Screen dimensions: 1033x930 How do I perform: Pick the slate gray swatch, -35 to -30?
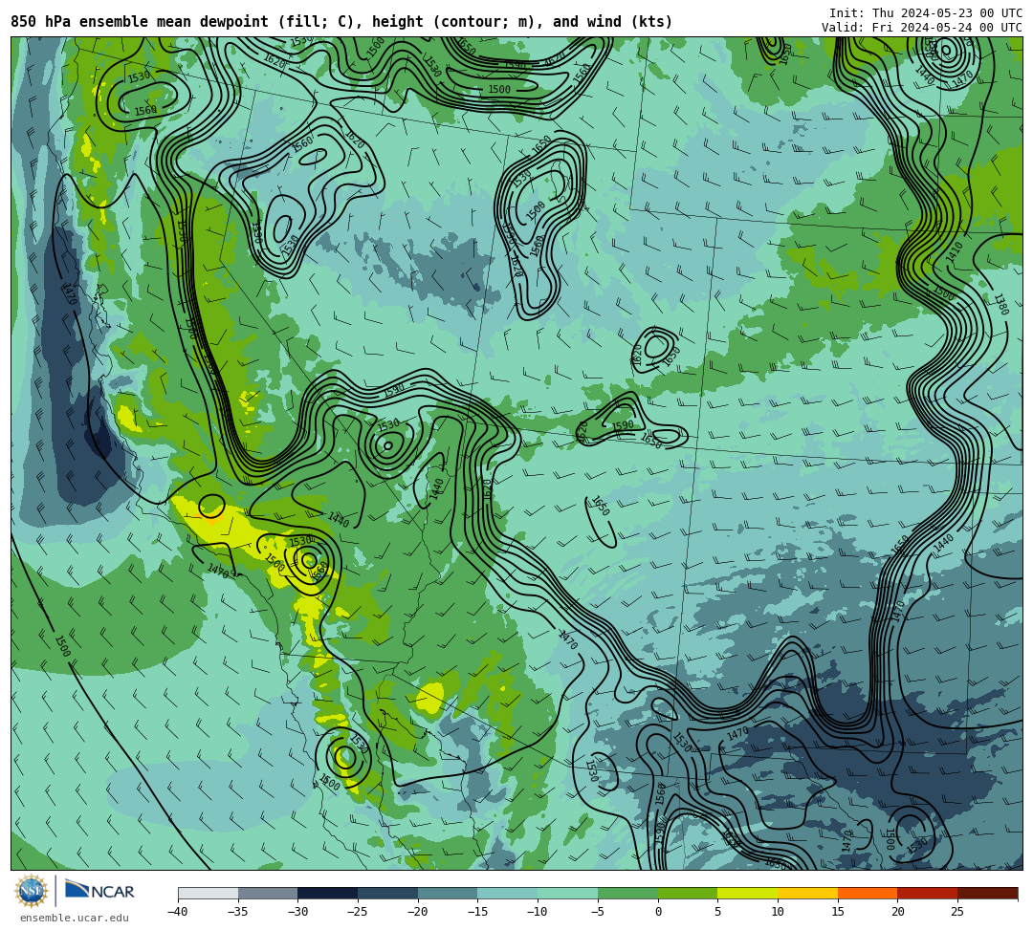coord(268,893)
